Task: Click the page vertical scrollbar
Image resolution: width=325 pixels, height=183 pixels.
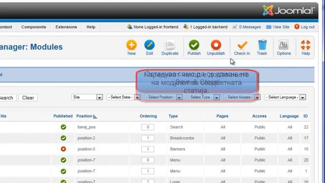Action: [x=323, y=91]
